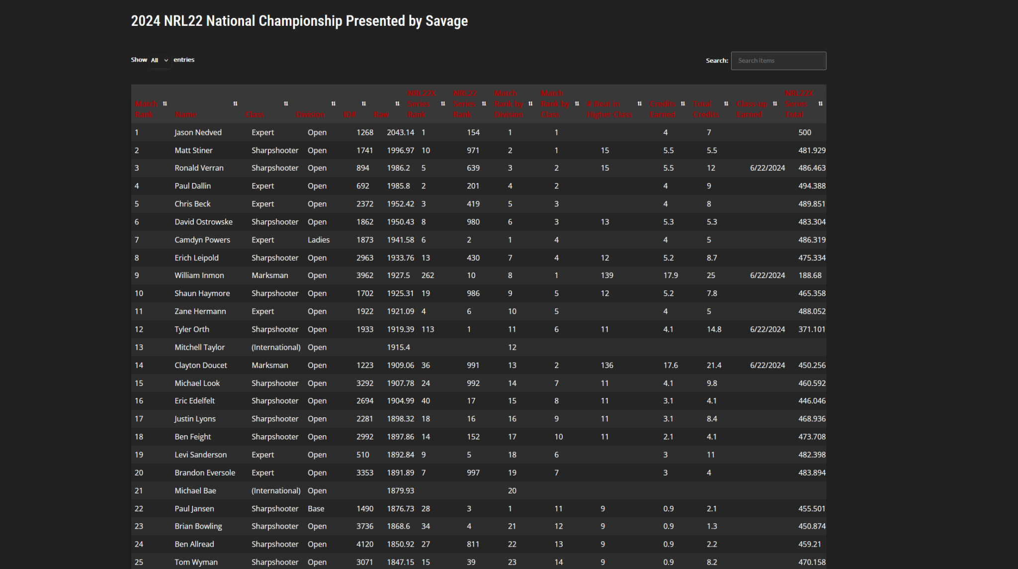Click sort arrows for Credits Earned column
The image size is (1018, 569).
click(x=682, y=104)
